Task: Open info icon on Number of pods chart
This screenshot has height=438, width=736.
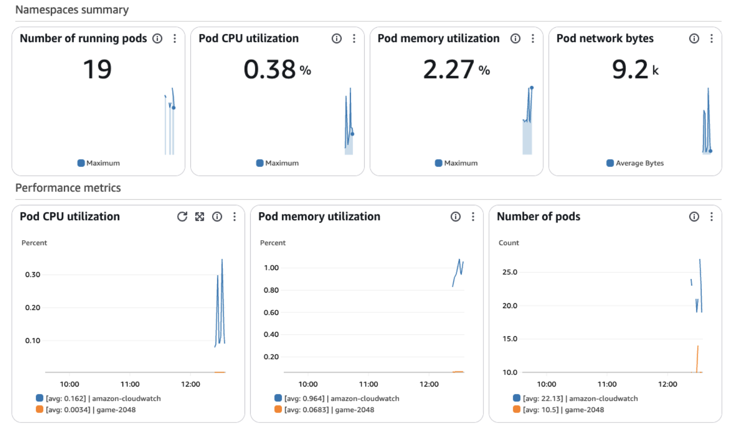Action: [x=694, y=217]
